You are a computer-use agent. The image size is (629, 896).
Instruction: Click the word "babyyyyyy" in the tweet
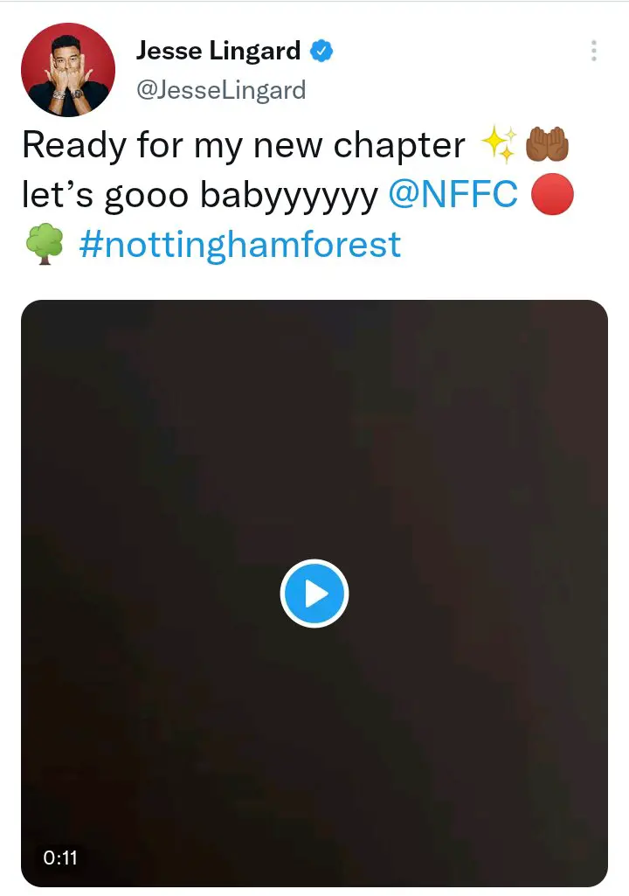(x=289, y=195)
